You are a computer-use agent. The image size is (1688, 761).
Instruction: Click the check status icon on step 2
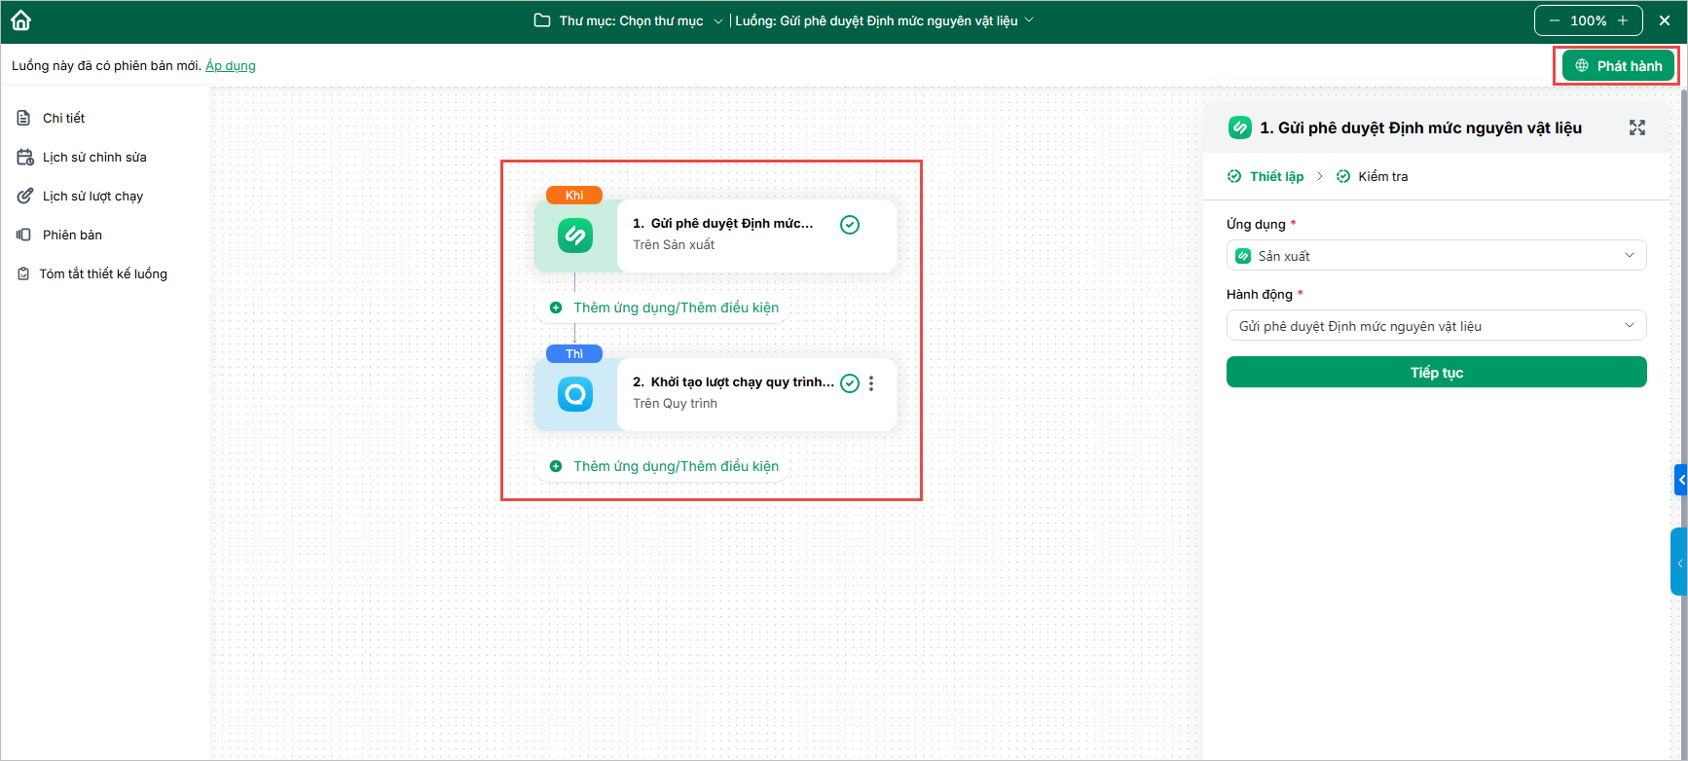tap(850, 383)
